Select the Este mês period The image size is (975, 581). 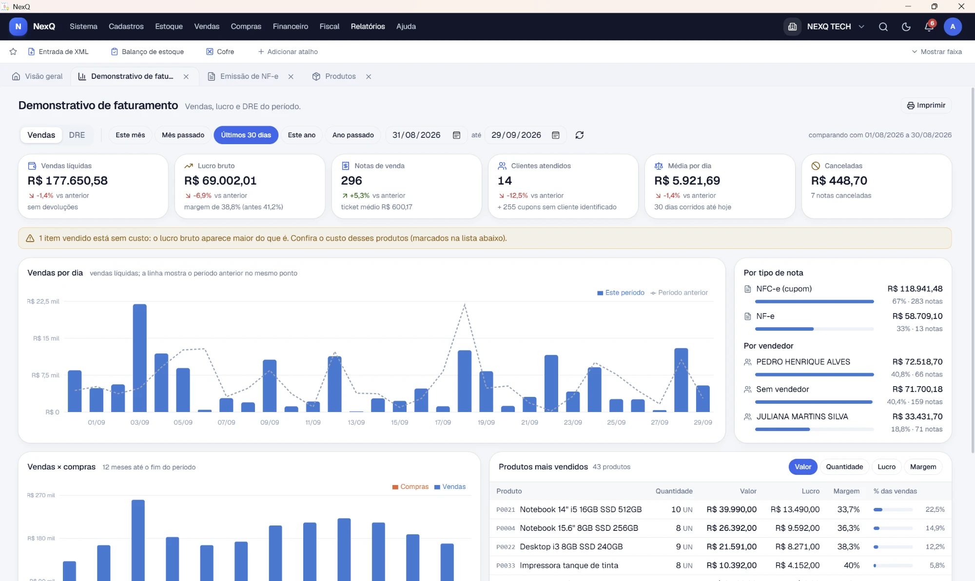[130, 135]
